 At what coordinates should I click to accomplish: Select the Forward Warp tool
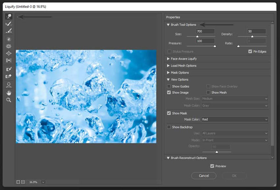click(9, 17)
